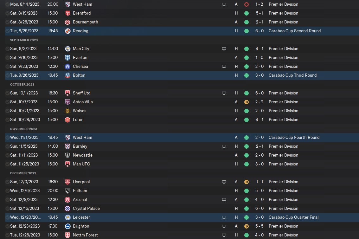
Task: Open the Arsenal team name link
Action: pos(80,200)
